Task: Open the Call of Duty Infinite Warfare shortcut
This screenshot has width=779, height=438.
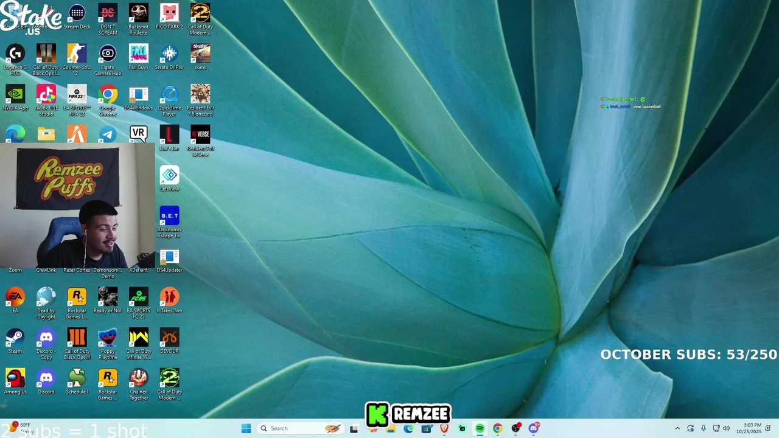Action: click(138, 344)
